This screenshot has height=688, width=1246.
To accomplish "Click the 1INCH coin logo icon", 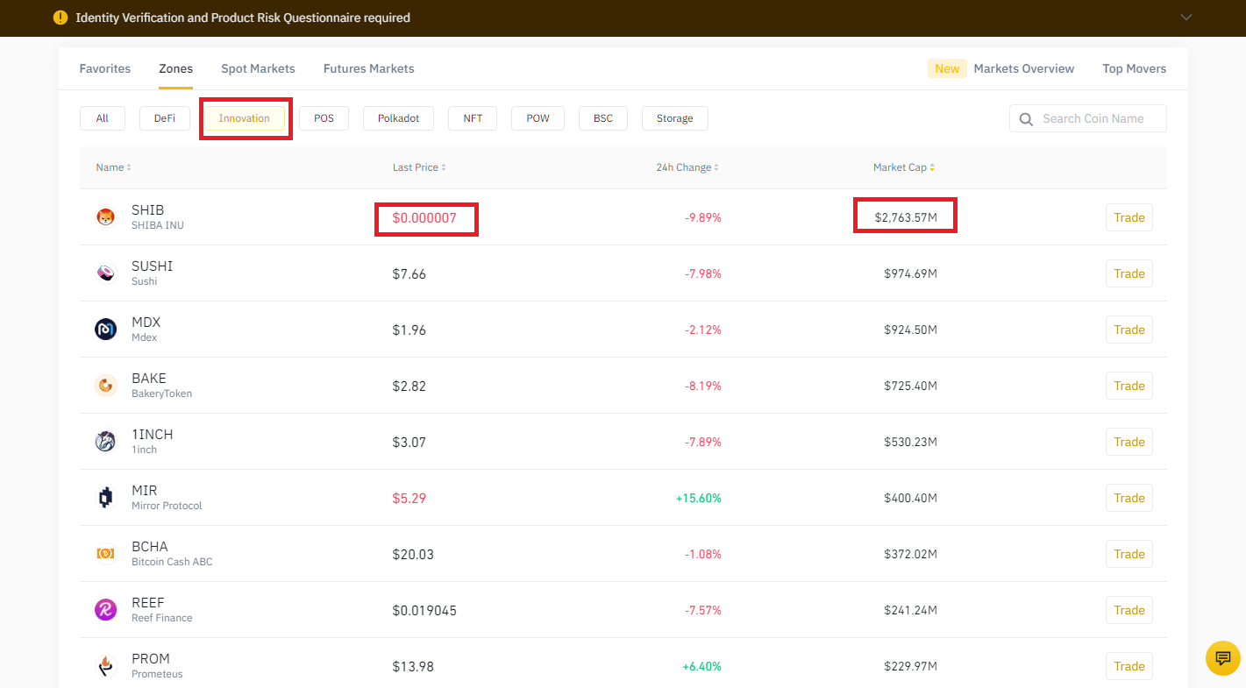I will (105, 442).
